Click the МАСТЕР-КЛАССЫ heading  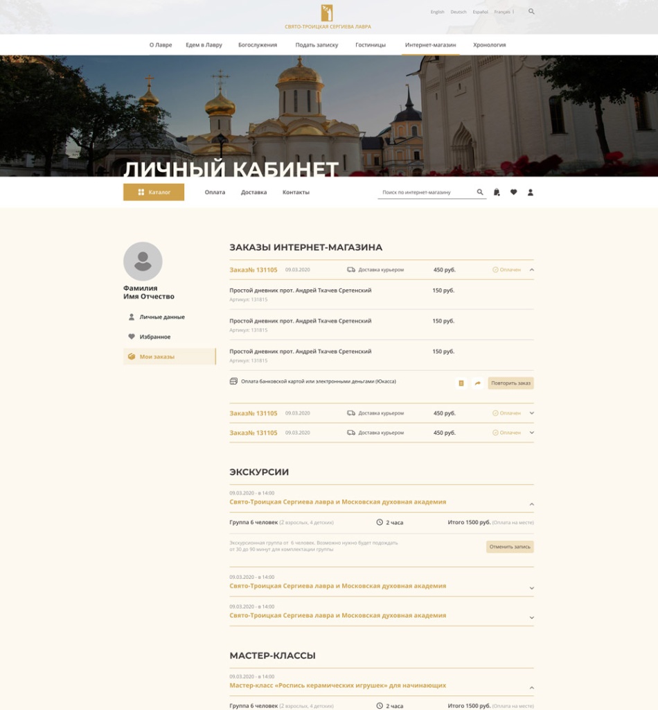click(x=272, y=655)
